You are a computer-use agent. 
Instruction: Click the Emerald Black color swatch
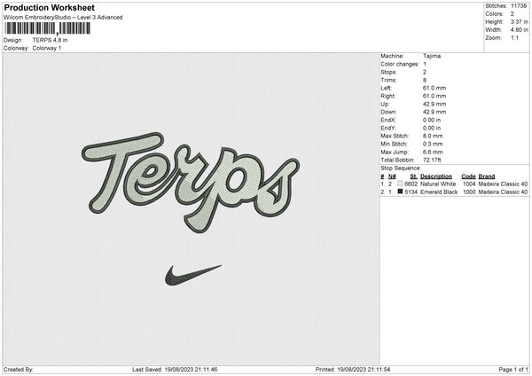pyautogui.click(x=400, y=192)
